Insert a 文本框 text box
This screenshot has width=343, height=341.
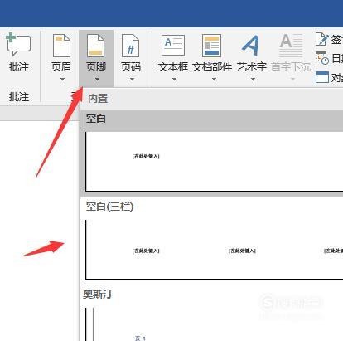(173, 46)
